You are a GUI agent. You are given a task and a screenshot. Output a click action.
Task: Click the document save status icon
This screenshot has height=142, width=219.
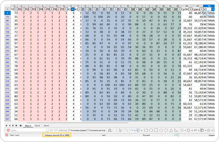6,135
